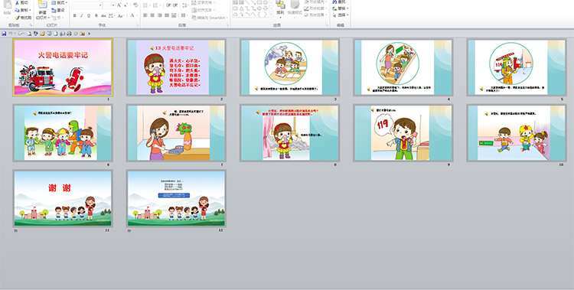574x290 pixels.
Task: Toggle Underline formatting
Action: coord(89,16)
